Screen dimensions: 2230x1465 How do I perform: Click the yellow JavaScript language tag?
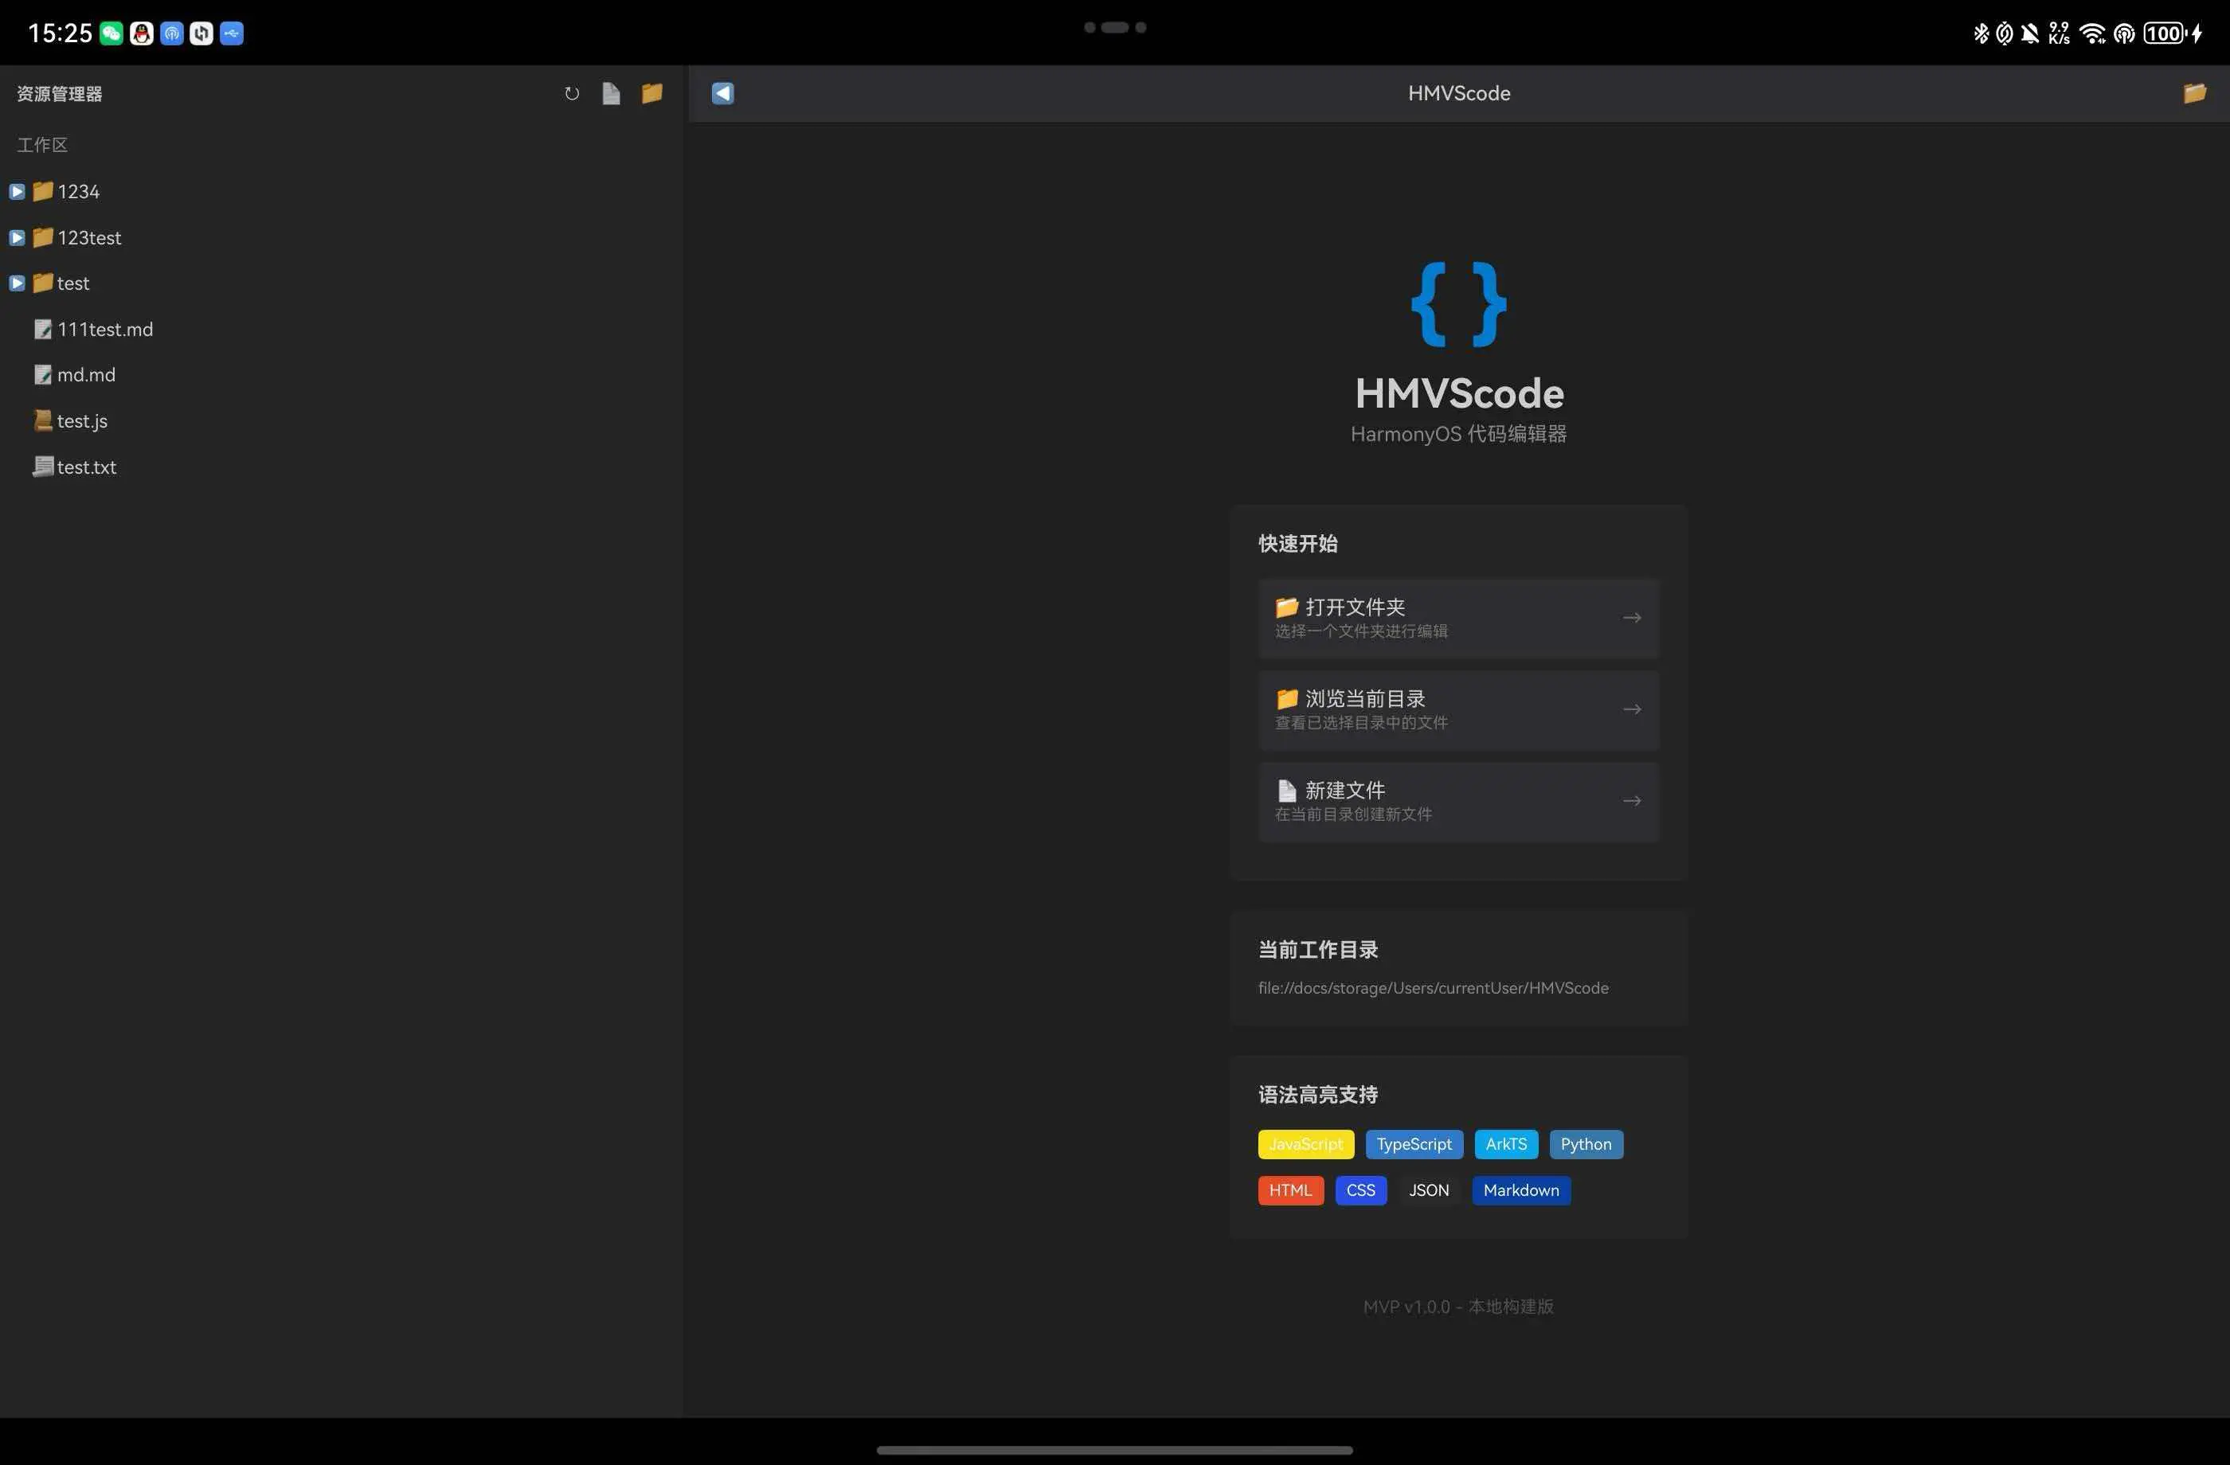click(1305, 1143)
